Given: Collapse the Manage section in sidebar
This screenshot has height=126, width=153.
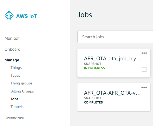Looking at the screenshot, I should click(12, 60).
